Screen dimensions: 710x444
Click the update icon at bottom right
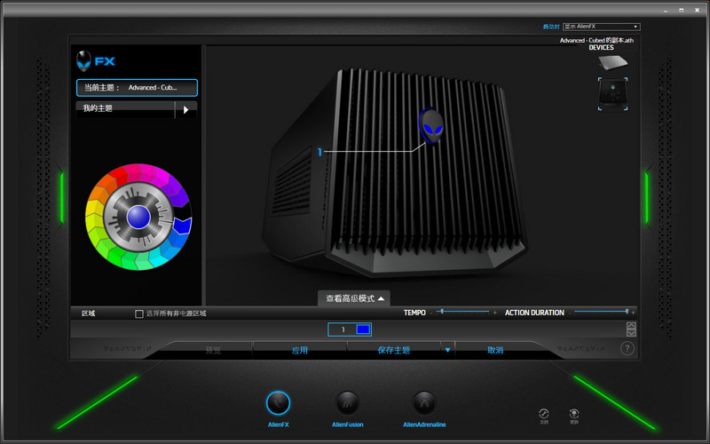tap(574, 414)
